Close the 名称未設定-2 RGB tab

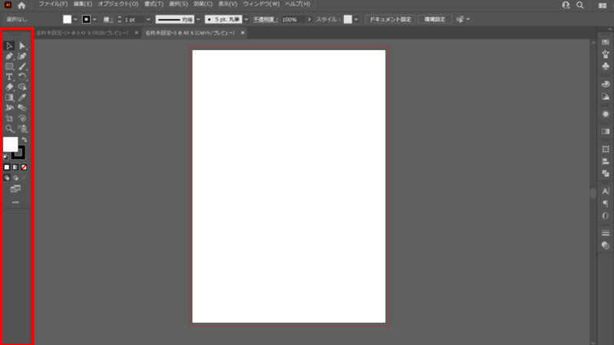click(x=137, y=33)
